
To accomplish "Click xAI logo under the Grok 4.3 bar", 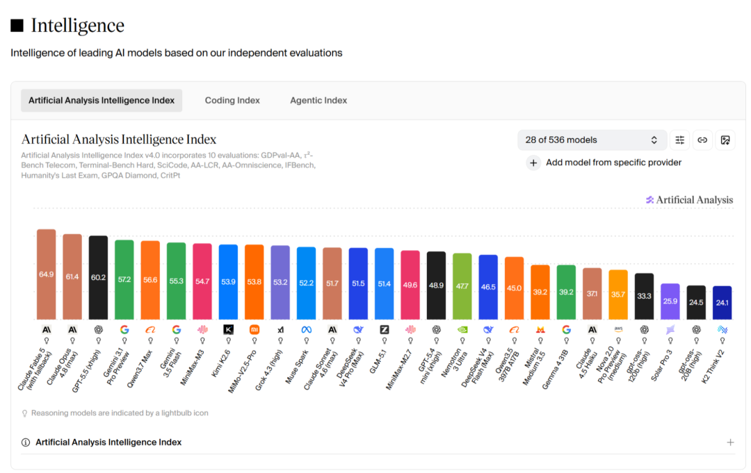I will [x=281, y=329].
